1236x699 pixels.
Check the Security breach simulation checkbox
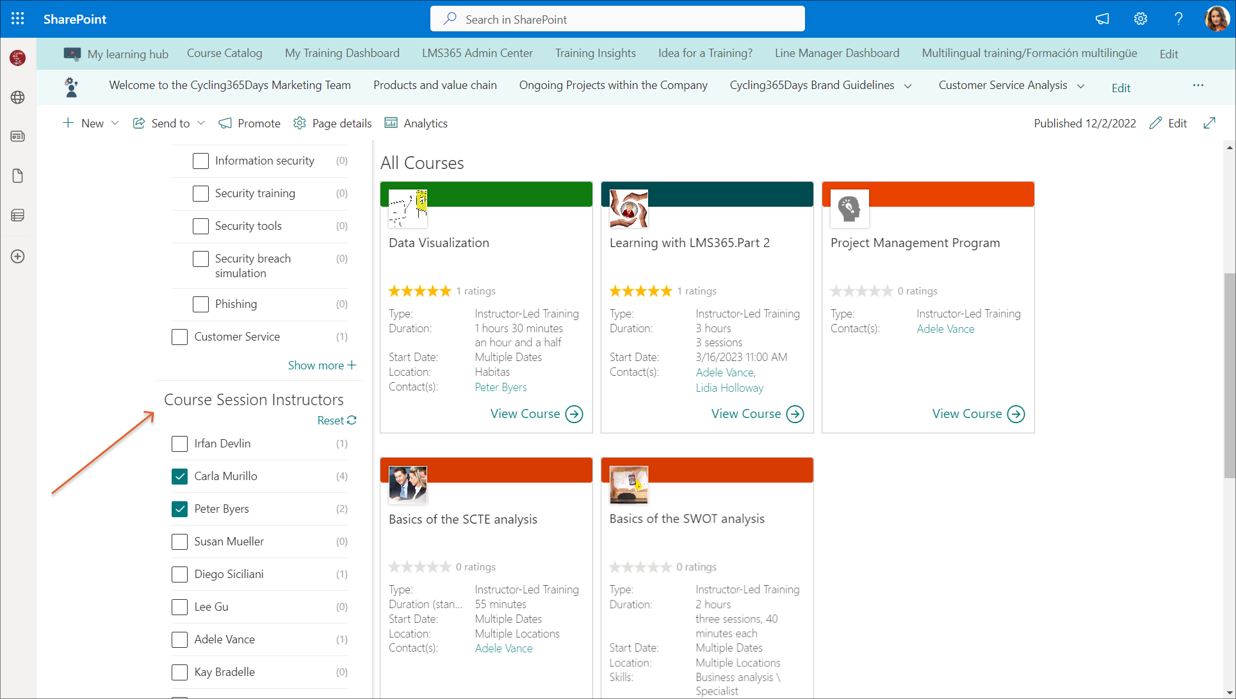200,259
